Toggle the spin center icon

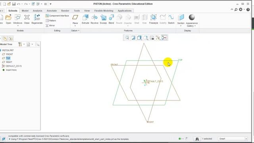164,38
